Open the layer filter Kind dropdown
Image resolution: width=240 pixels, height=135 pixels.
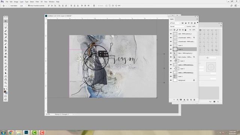click(175, 23)
